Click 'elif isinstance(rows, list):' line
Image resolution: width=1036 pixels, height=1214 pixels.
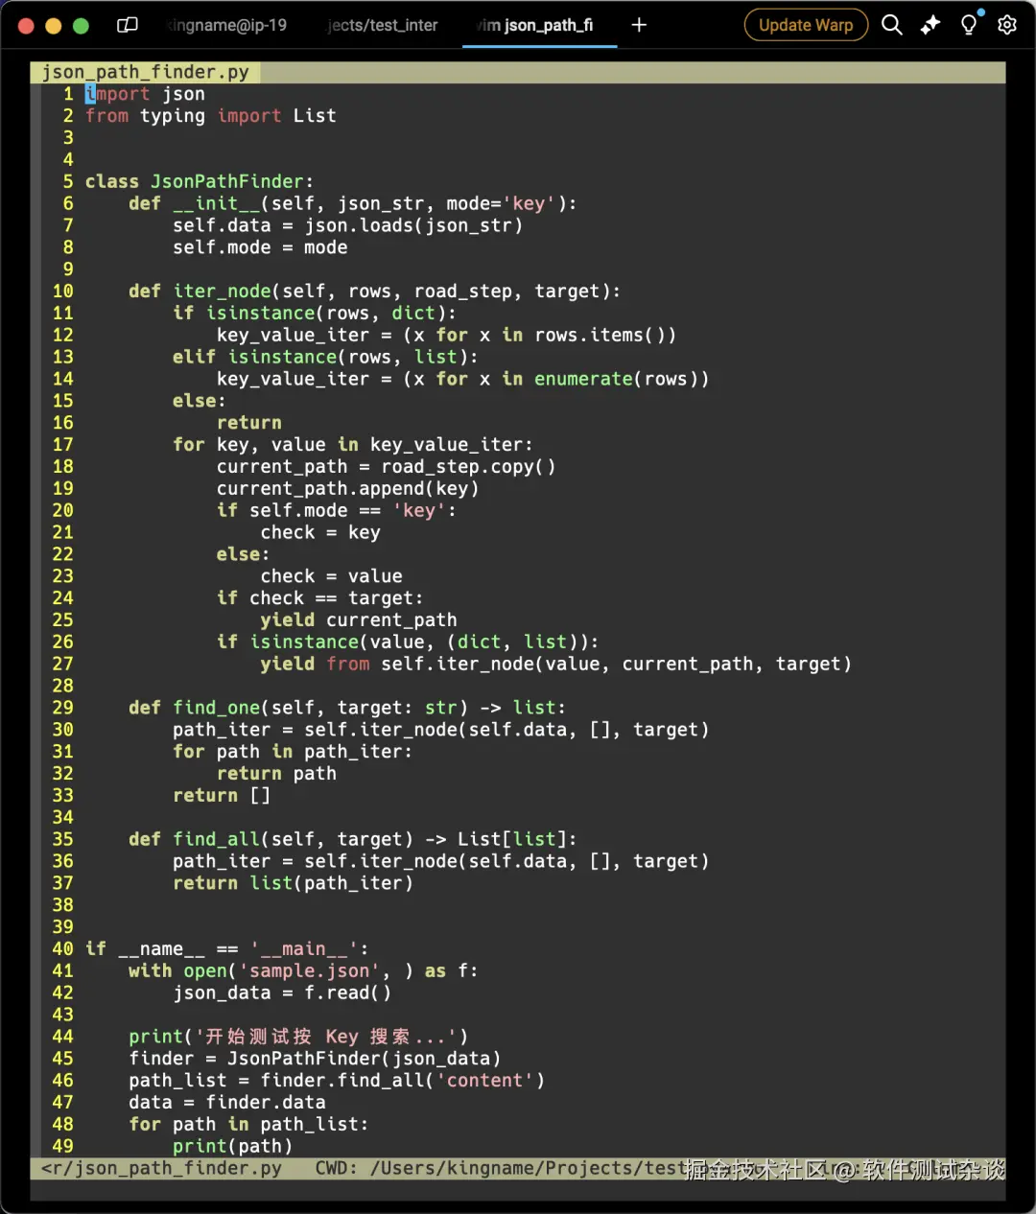(325, 357)
